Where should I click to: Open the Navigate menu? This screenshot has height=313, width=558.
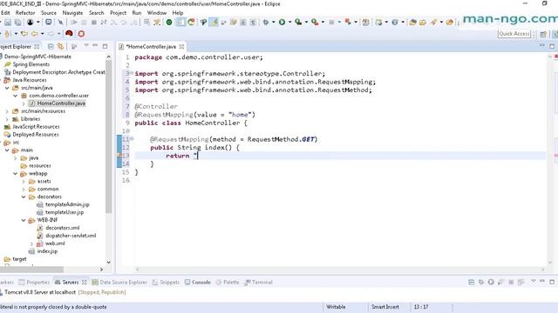click(x=72, y=13)
